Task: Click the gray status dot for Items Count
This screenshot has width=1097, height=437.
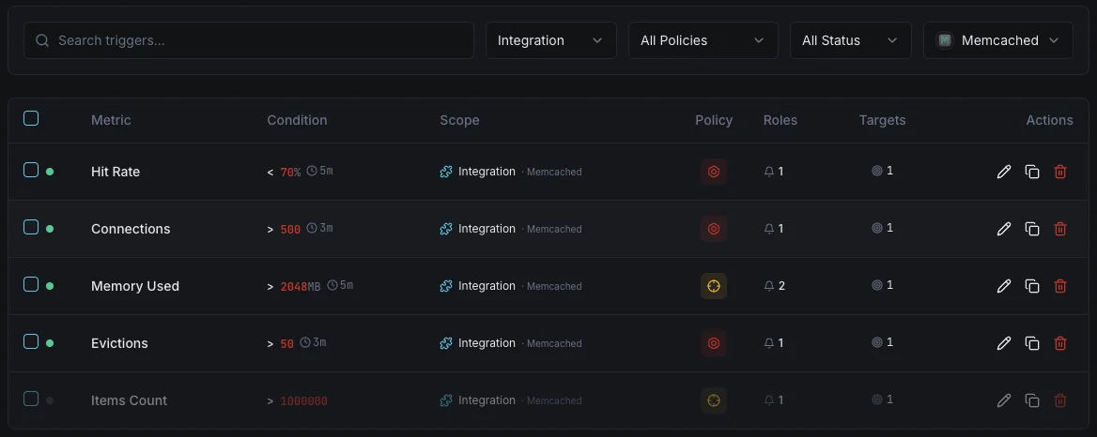Action: [50, 400]
